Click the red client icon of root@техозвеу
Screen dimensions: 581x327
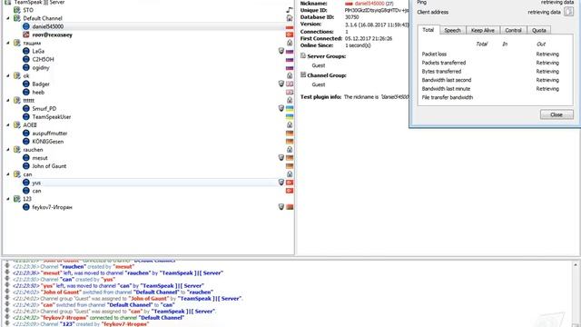point(26,35)
